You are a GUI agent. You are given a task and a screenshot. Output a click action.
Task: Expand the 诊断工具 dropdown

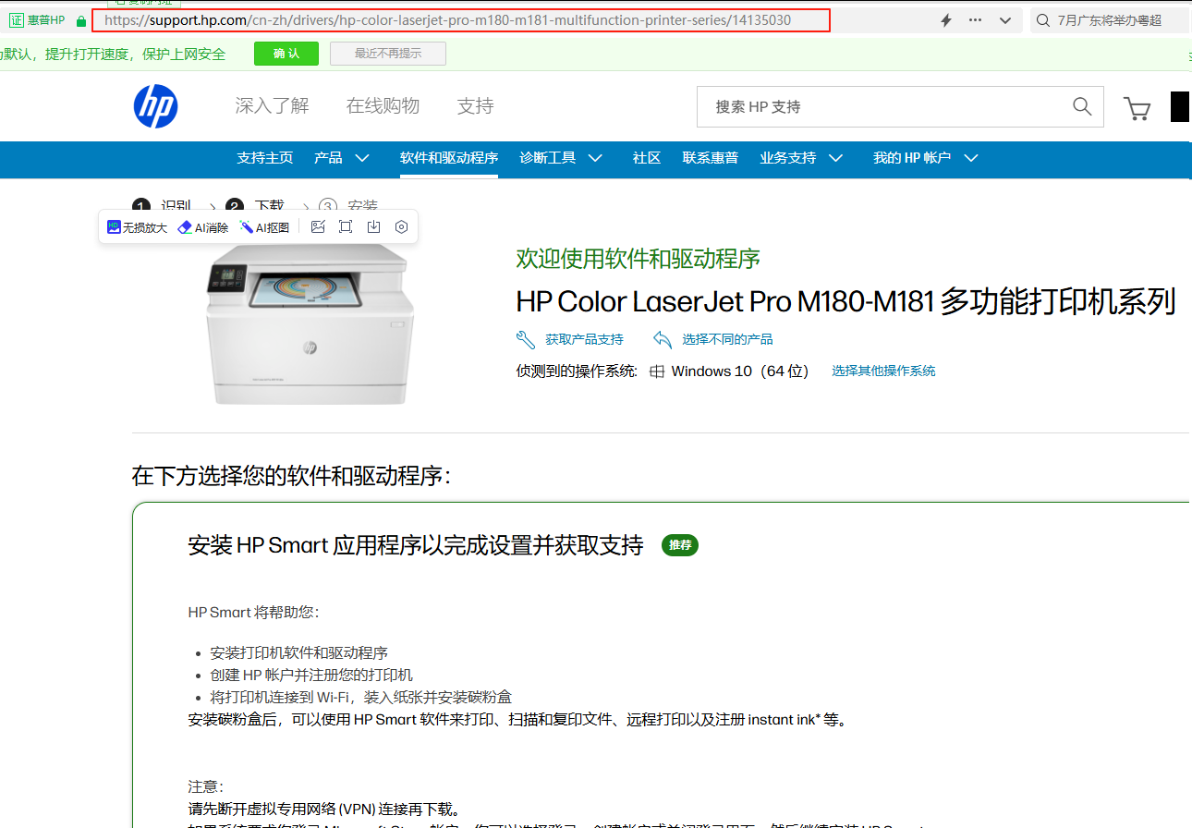(561, 158)
